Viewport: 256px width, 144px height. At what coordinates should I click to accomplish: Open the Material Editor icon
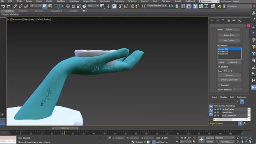tap(213, 6)
